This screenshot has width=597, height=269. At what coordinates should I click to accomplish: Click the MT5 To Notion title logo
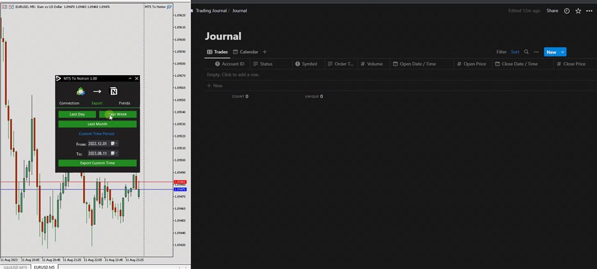pos(58,78)
